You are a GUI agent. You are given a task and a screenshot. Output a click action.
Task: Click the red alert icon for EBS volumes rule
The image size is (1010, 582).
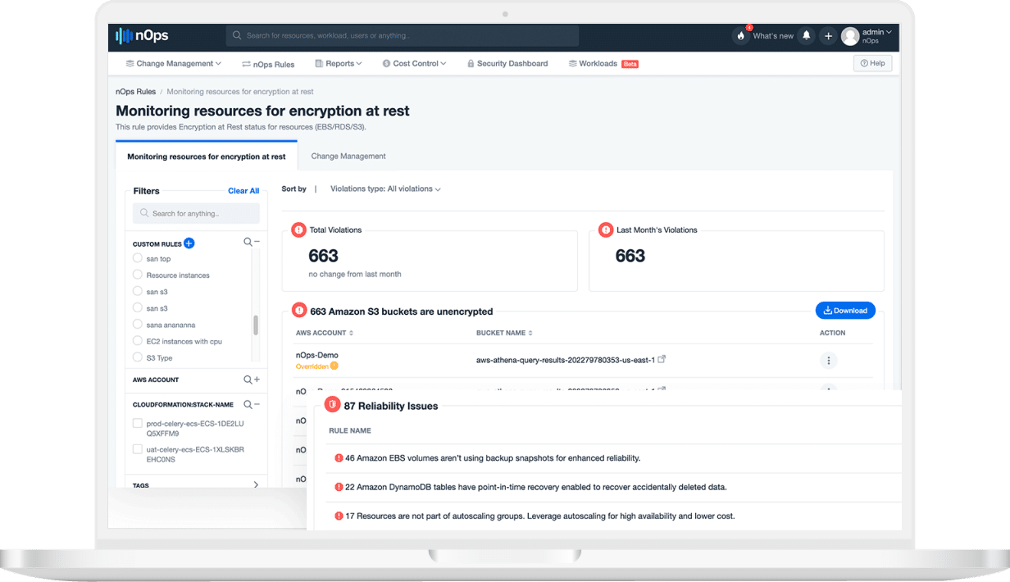[x=339, y=458]
